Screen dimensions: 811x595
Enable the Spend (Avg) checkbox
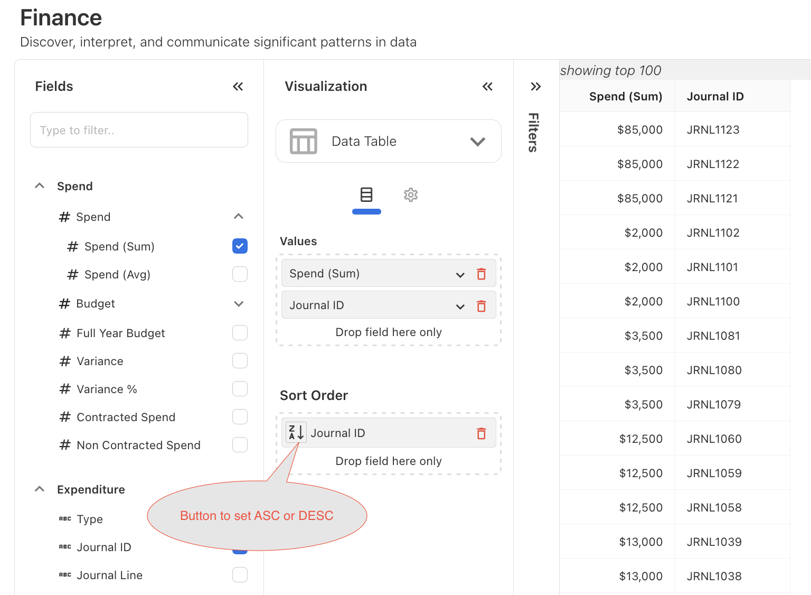tap(240, 274)
